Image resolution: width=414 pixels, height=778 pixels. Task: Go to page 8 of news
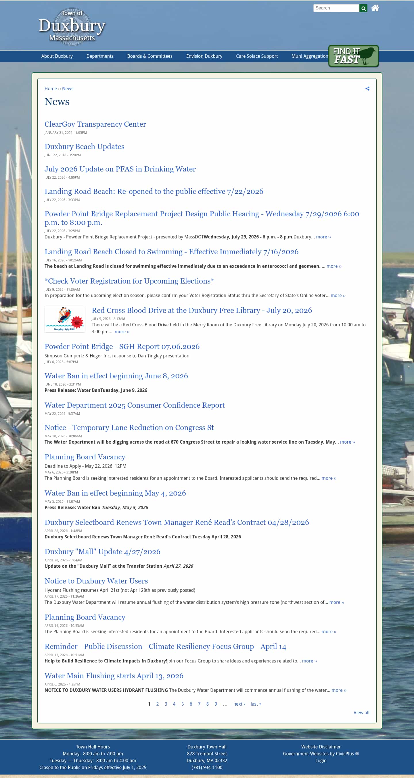(207, 704)
